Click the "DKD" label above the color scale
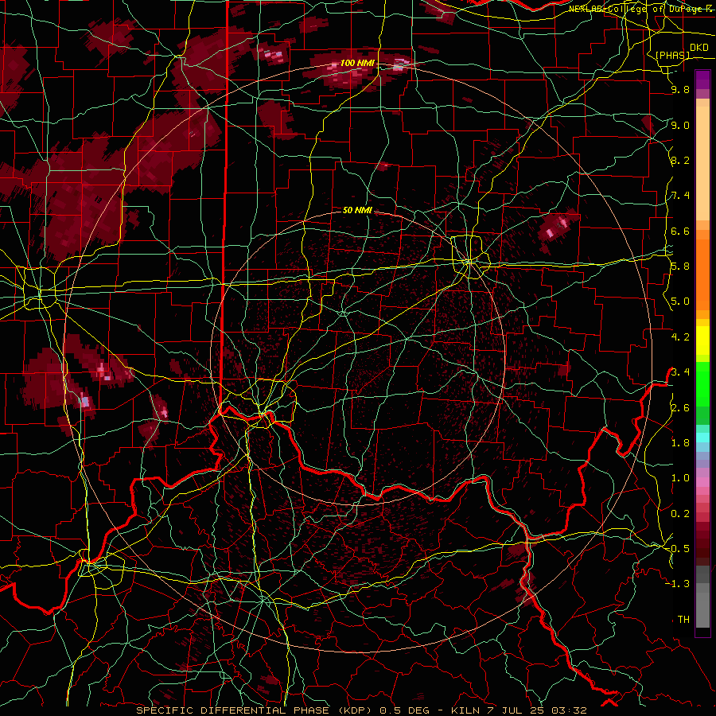Screen dimensions: 716x716 tap(698, 47)
